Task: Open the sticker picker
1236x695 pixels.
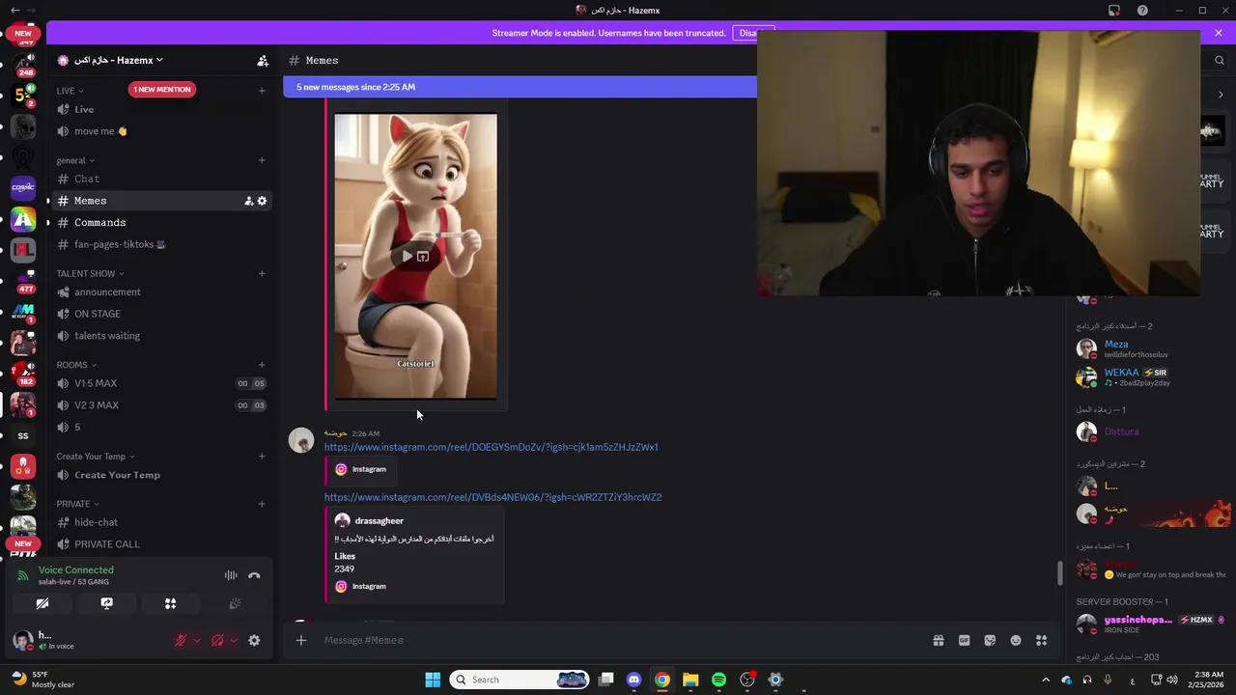Action: [x=990, y=640]
